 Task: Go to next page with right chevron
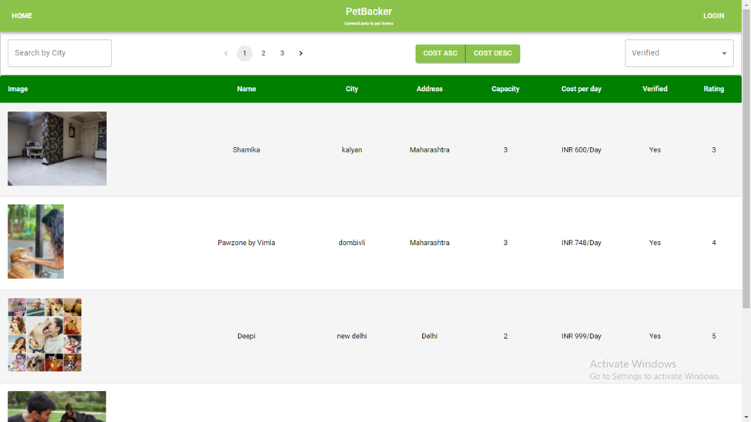click(x=300, y=53)
